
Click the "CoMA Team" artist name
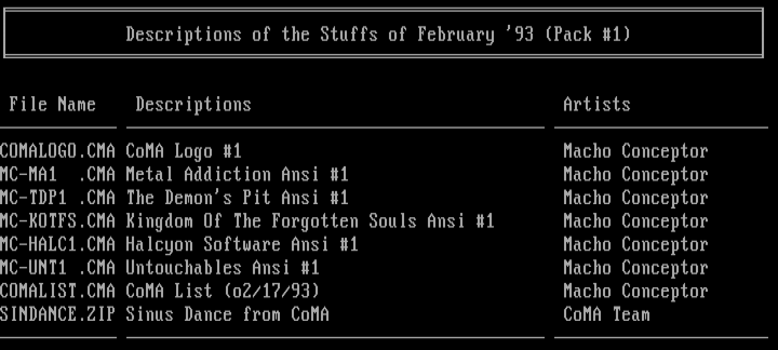tap(606, 314)
